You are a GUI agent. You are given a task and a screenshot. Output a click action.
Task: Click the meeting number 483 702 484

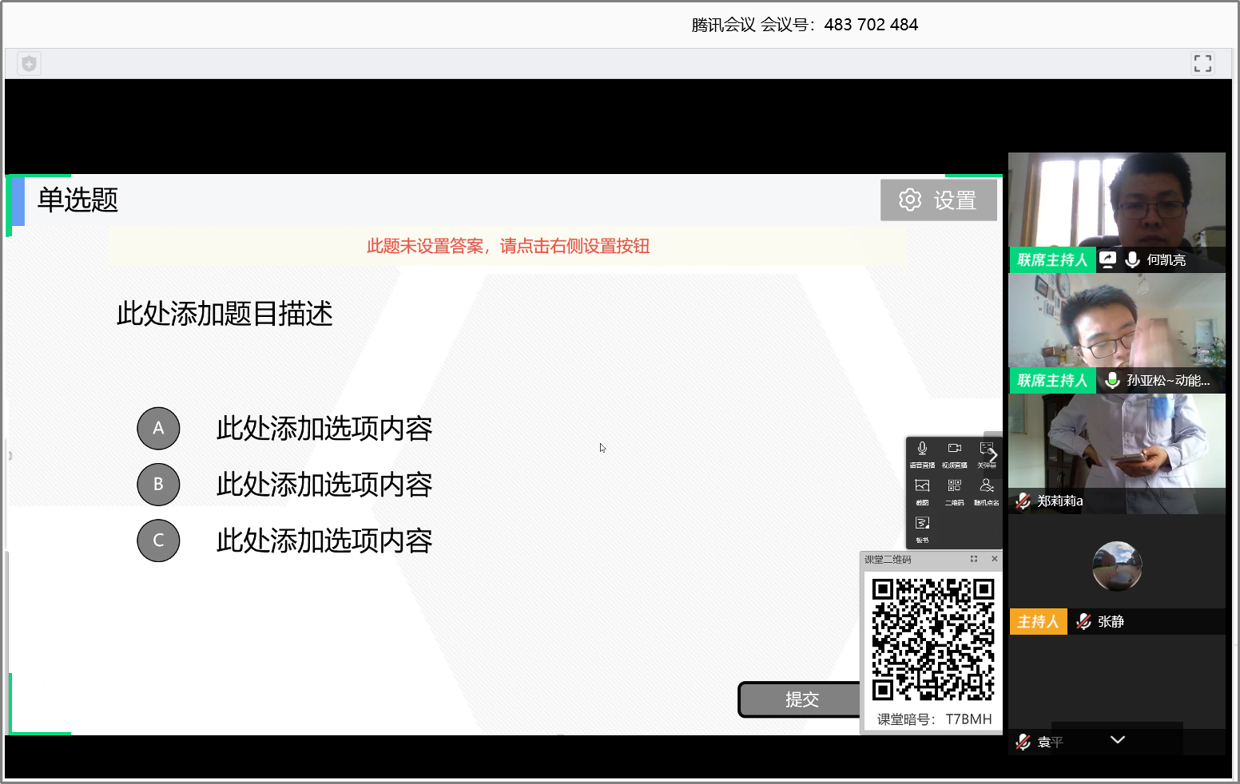(x=871, y=25)
